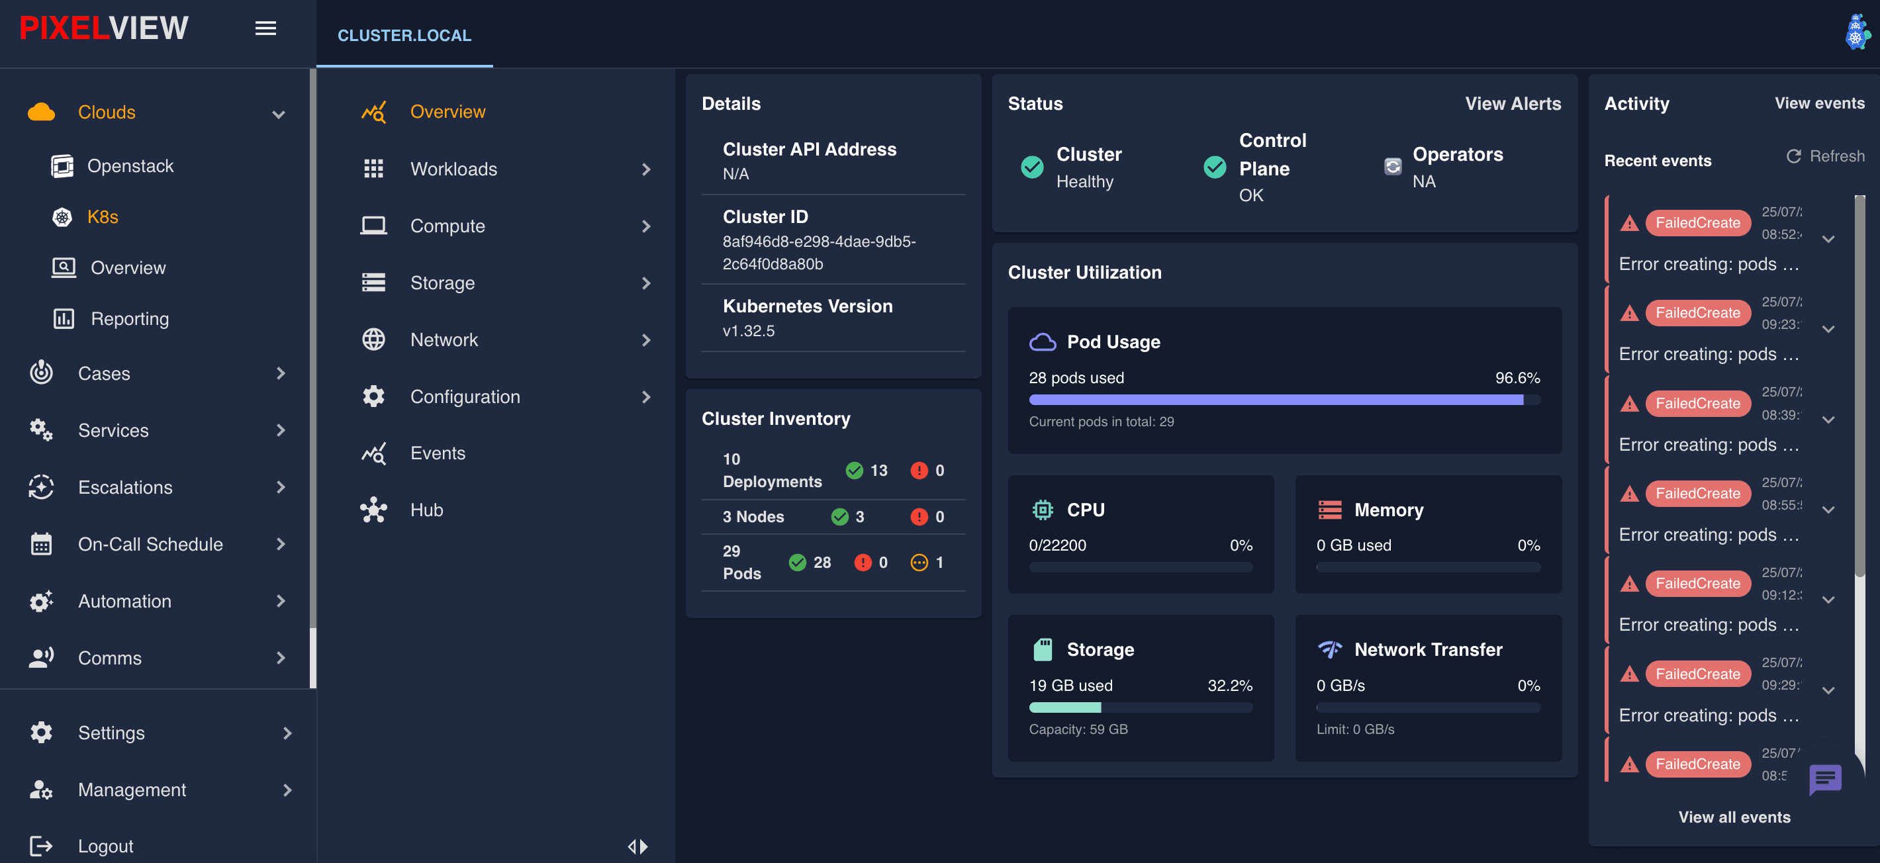The image size is (1880, 863).
Task: Click the PIXELVIEW logo
Action: point(104,28)
